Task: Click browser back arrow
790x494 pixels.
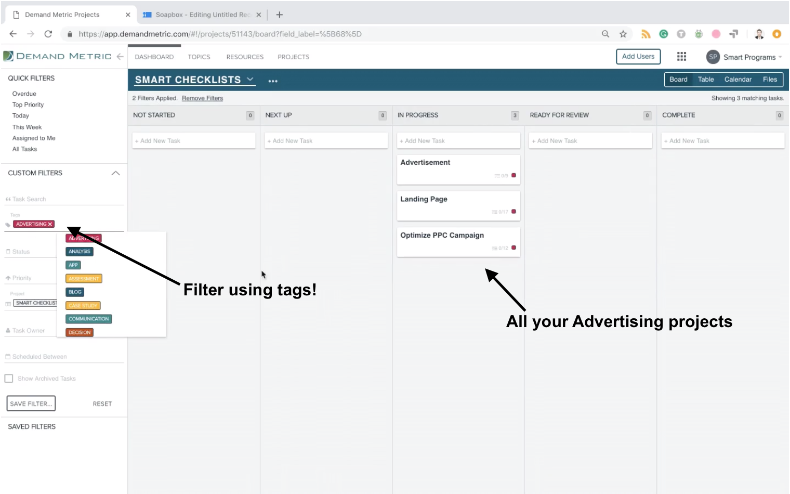Action: (x=13, y=34)
